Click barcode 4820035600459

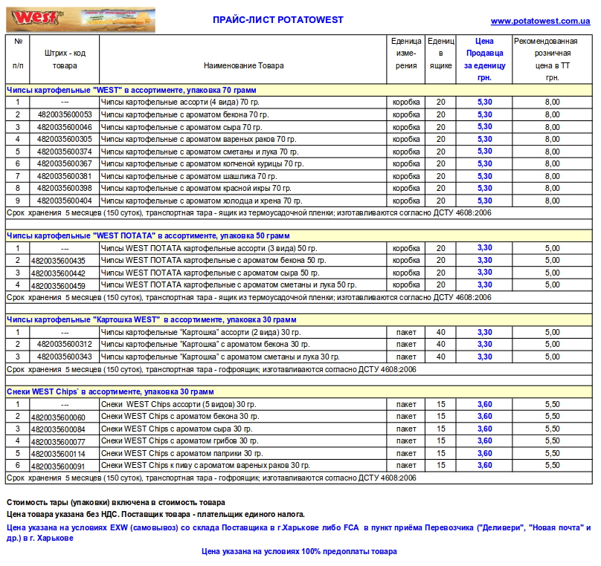pyautogui.click(x=58, y=286)
